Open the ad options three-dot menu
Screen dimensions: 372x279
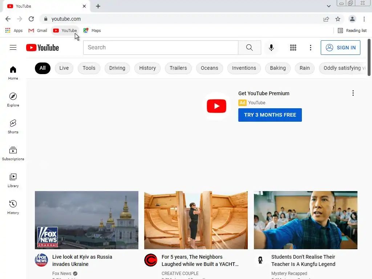click(353, 93)
